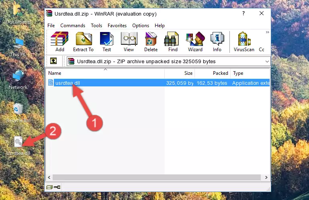Launch the Wizard tool
Screen dimensions: 309x200
pyautogui.click(x=195, y=42)
